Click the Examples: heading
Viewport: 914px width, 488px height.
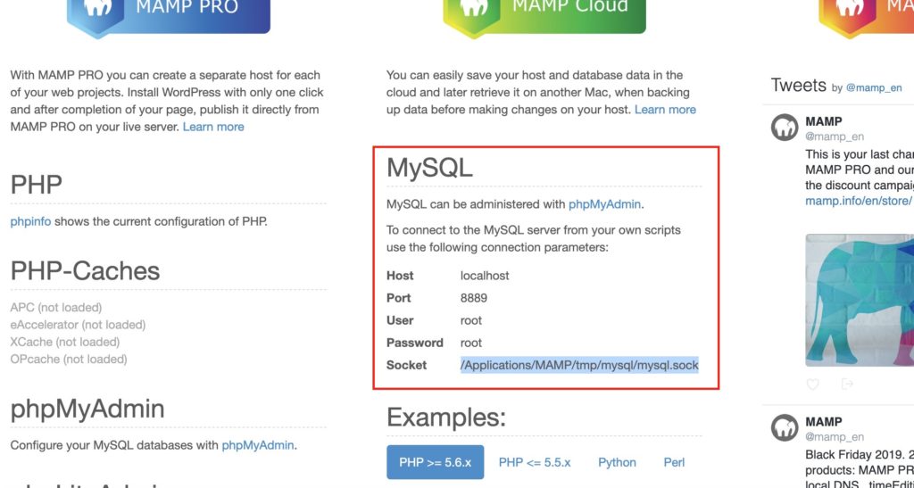[446, 418]
